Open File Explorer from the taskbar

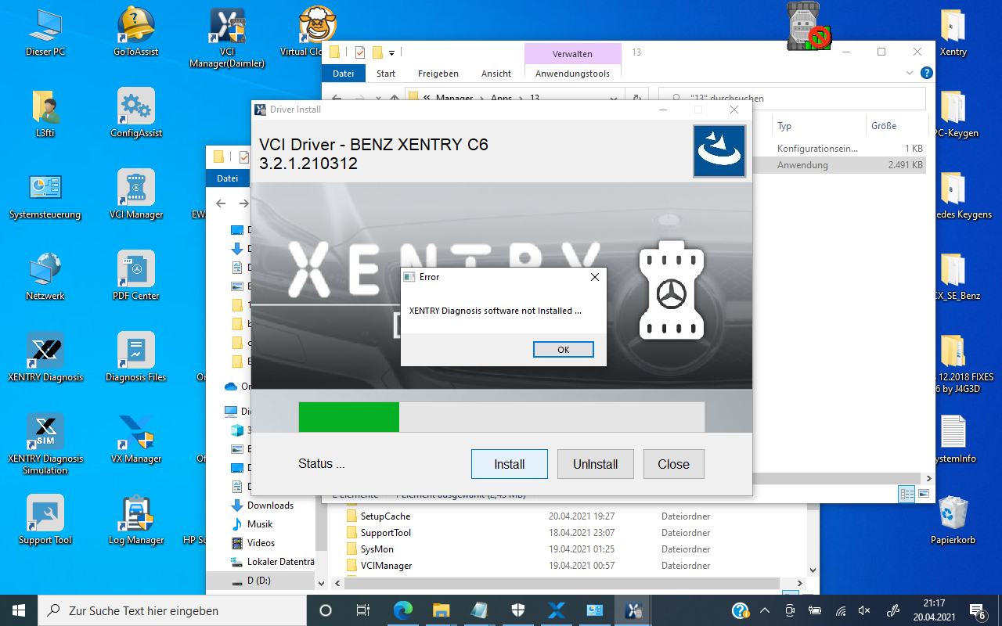pyautogui.click(x=441, y=610)
